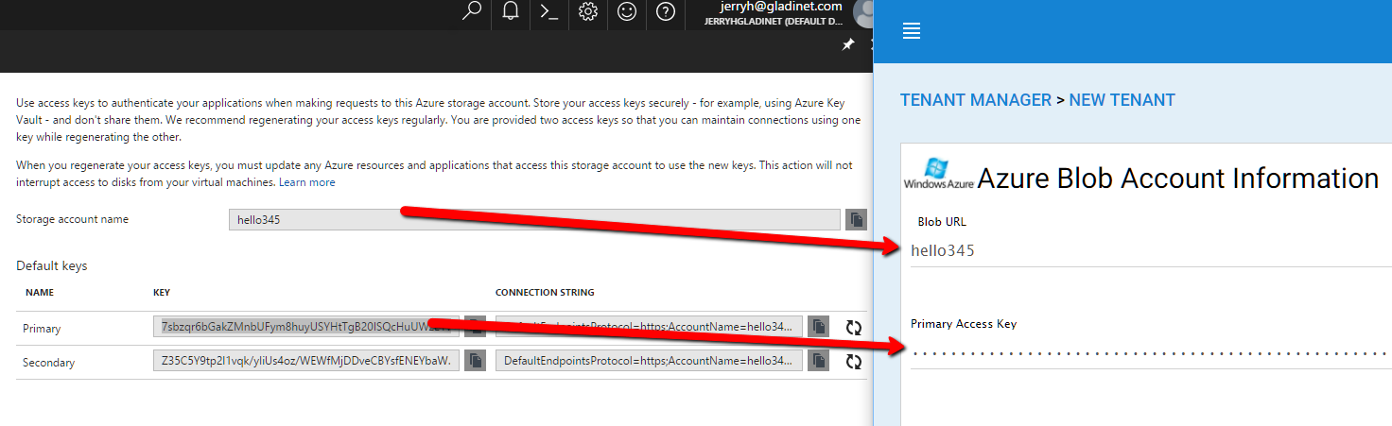Click the 'Secondary' row label

point(48,363)
